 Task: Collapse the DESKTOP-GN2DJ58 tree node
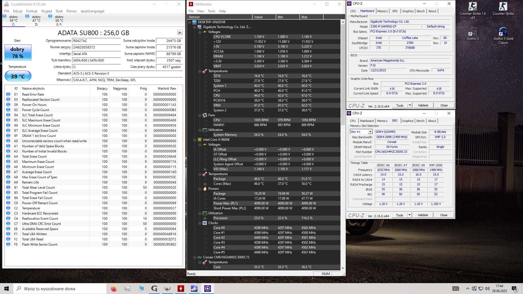coord(190,22)
